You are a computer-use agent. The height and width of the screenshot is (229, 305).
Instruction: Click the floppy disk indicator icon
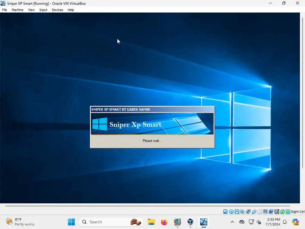click(x=237, y=212)
